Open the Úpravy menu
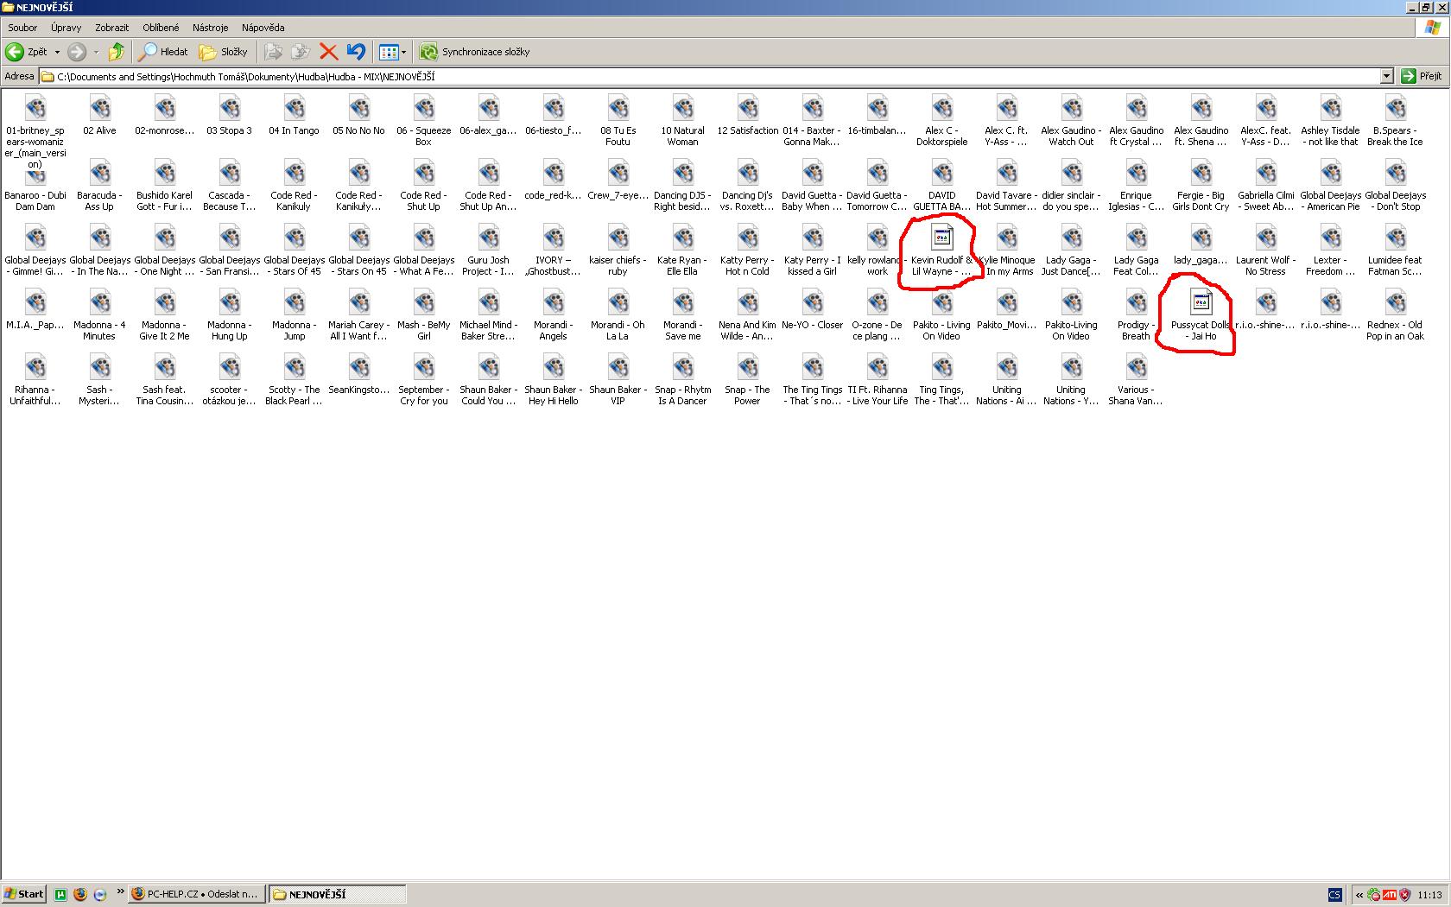Screen dimensions: 1451x907 point(66,28)
